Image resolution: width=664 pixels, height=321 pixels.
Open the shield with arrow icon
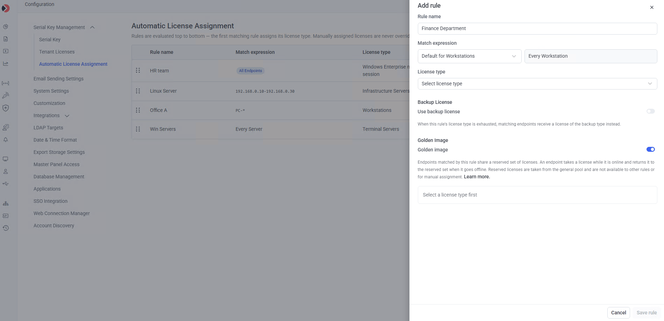point(6,108)
